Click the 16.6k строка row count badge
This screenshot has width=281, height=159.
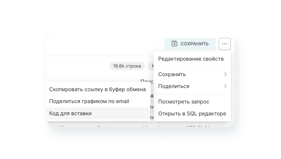[127, 66]
